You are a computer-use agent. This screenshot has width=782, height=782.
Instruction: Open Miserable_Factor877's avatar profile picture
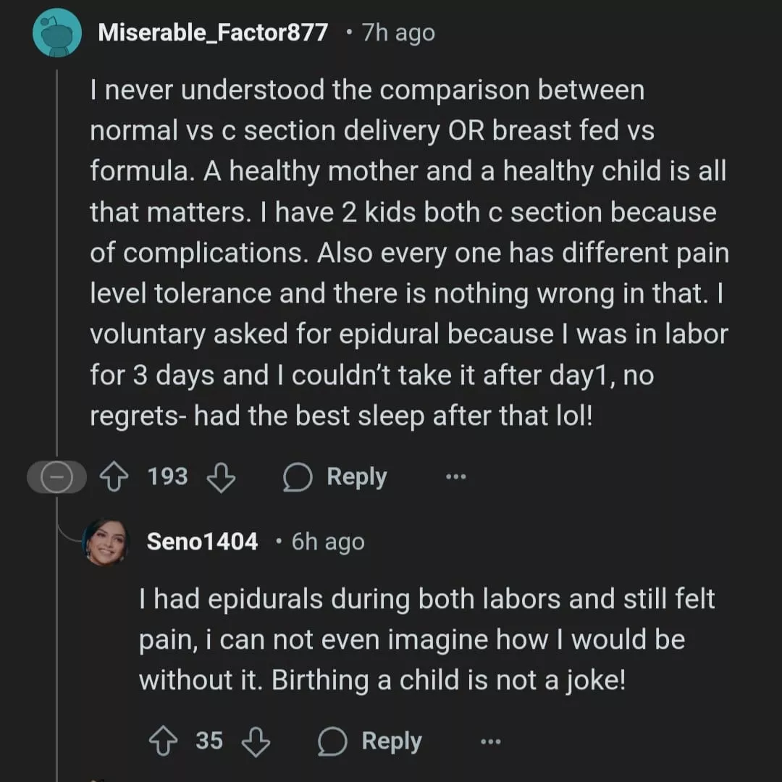point(57,33)
